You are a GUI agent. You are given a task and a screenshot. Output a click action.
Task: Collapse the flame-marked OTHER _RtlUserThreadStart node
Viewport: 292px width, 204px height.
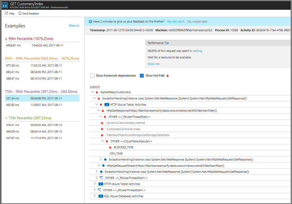[x=101, y=117]
